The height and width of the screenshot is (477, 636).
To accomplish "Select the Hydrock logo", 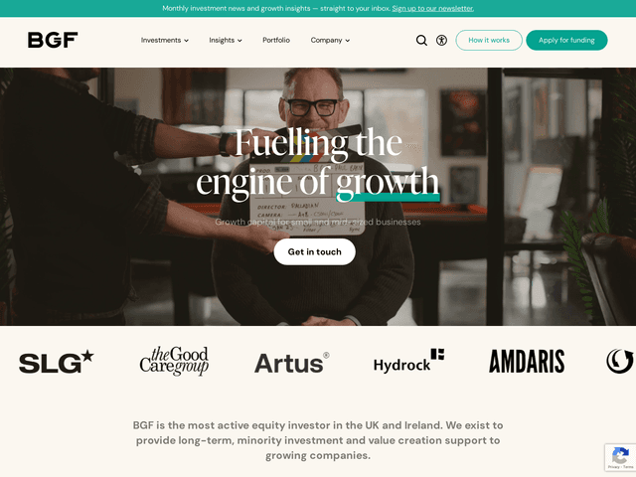I will pos(408,361).
